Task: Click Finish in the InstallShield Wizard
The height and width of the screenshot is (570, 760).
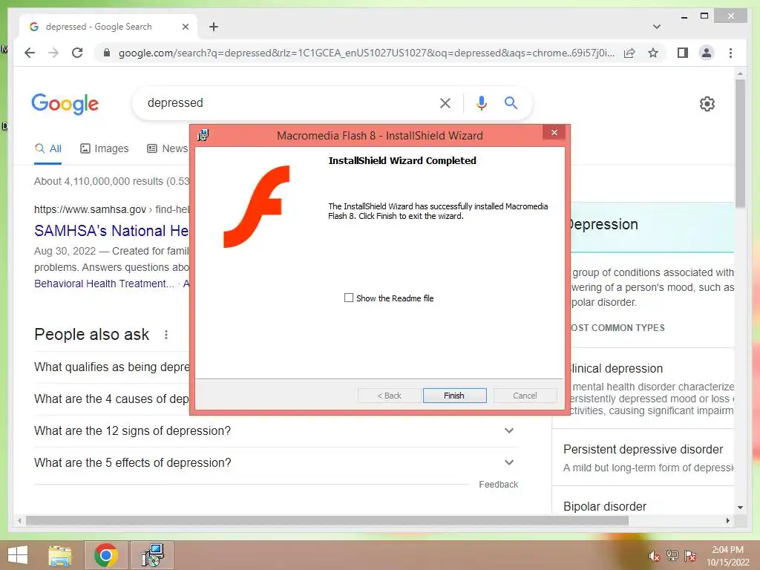Action: pos(454,396)
